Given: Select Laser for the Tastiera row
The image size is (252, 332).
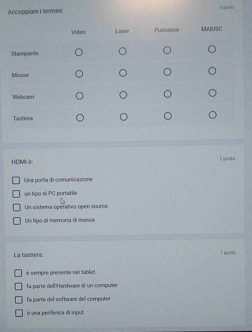Looking at the screenshot, I should point(123,117).
